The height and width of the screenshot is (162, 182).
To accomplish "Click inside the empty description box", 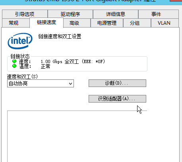I will [x=77, y=136].
